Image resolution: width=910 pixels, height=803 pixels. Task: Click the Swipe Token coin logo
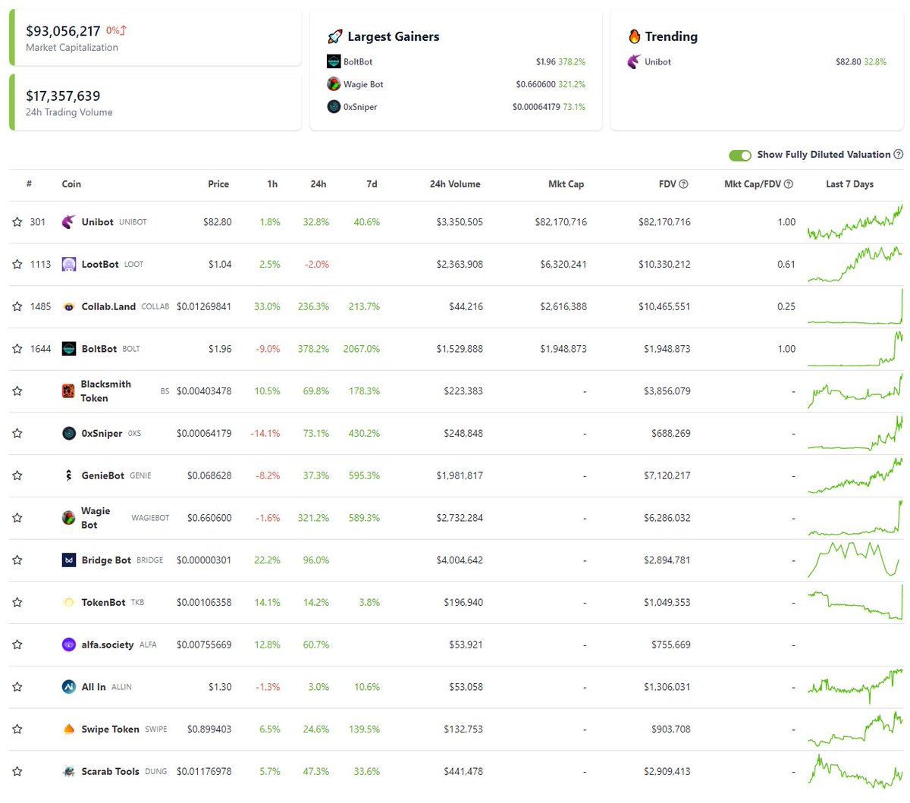click(68, 729)
